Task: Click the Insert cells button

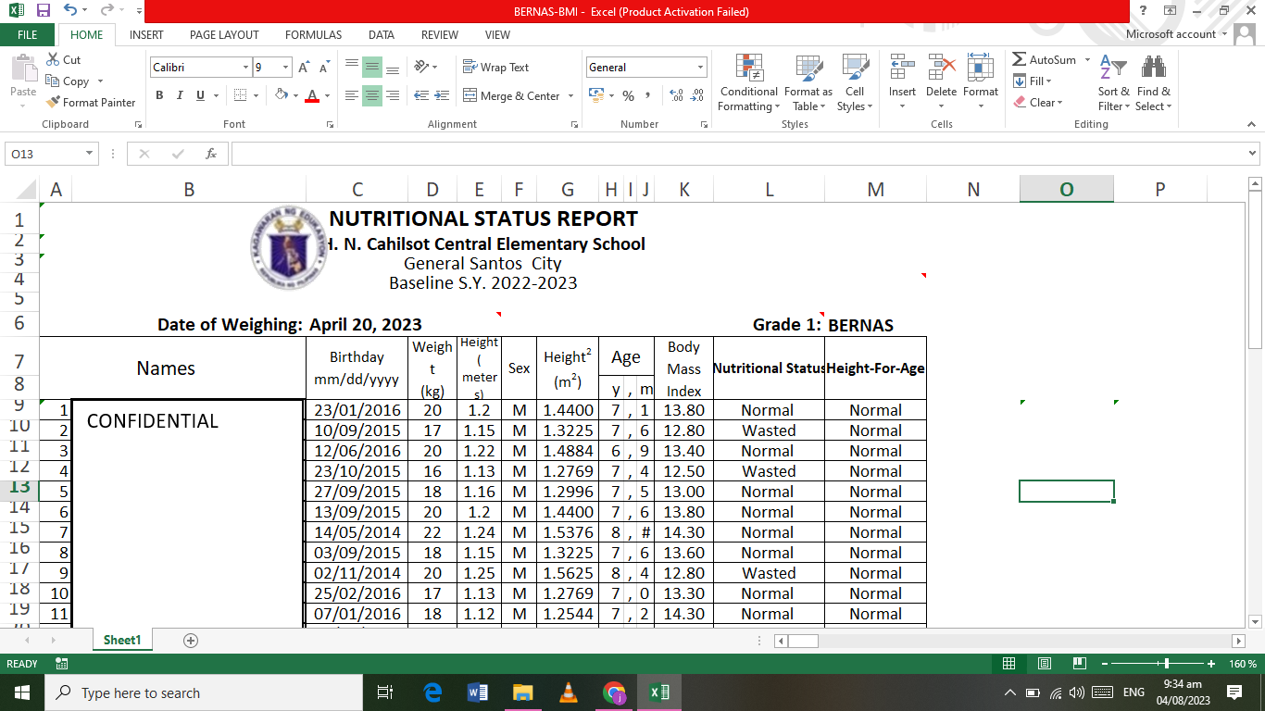Action: [901, 83]
